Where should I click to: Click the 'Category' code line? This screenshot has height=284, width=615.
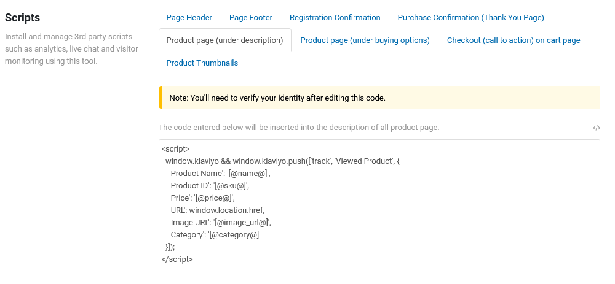coord(215,235)
